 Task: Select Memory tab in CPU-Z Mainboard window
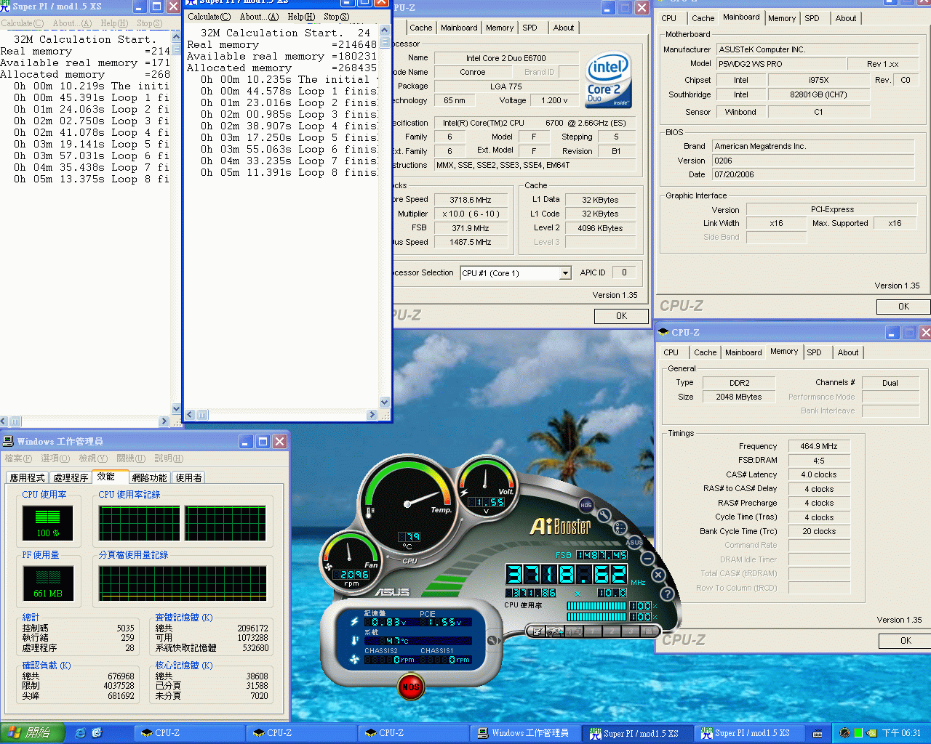pyautogui.click(x=782, y=18)
